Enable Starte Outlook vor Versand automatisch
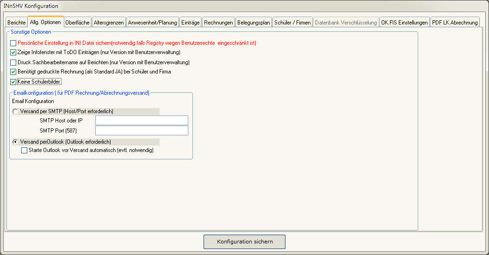 tap(25, 151)
